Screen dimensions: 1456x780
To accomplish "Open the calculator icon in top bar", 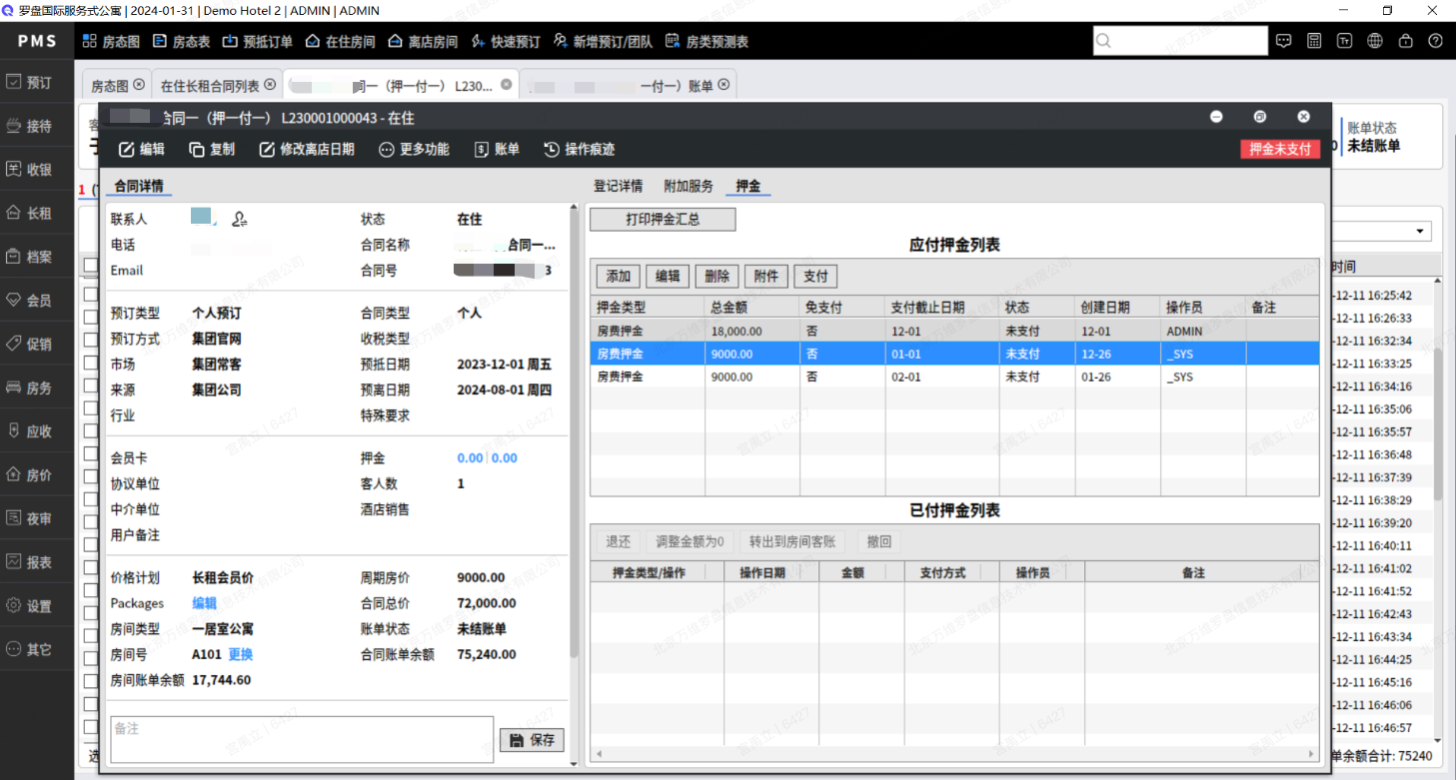I will (1314, 41).
